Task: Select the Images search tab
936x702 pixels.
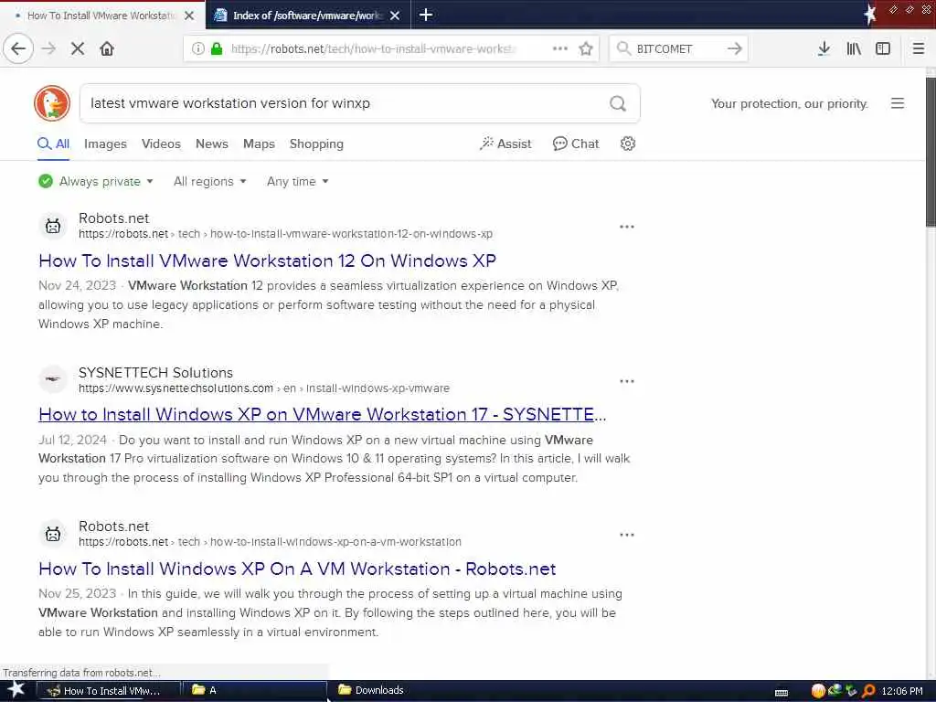Action: point(105,144)
